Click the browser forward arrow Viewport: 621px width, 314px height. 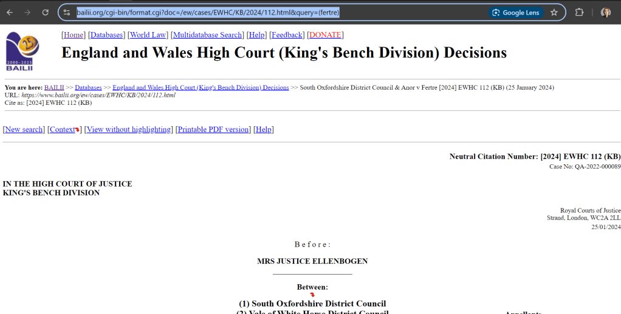pyautogui.click(x=27, y=12)
